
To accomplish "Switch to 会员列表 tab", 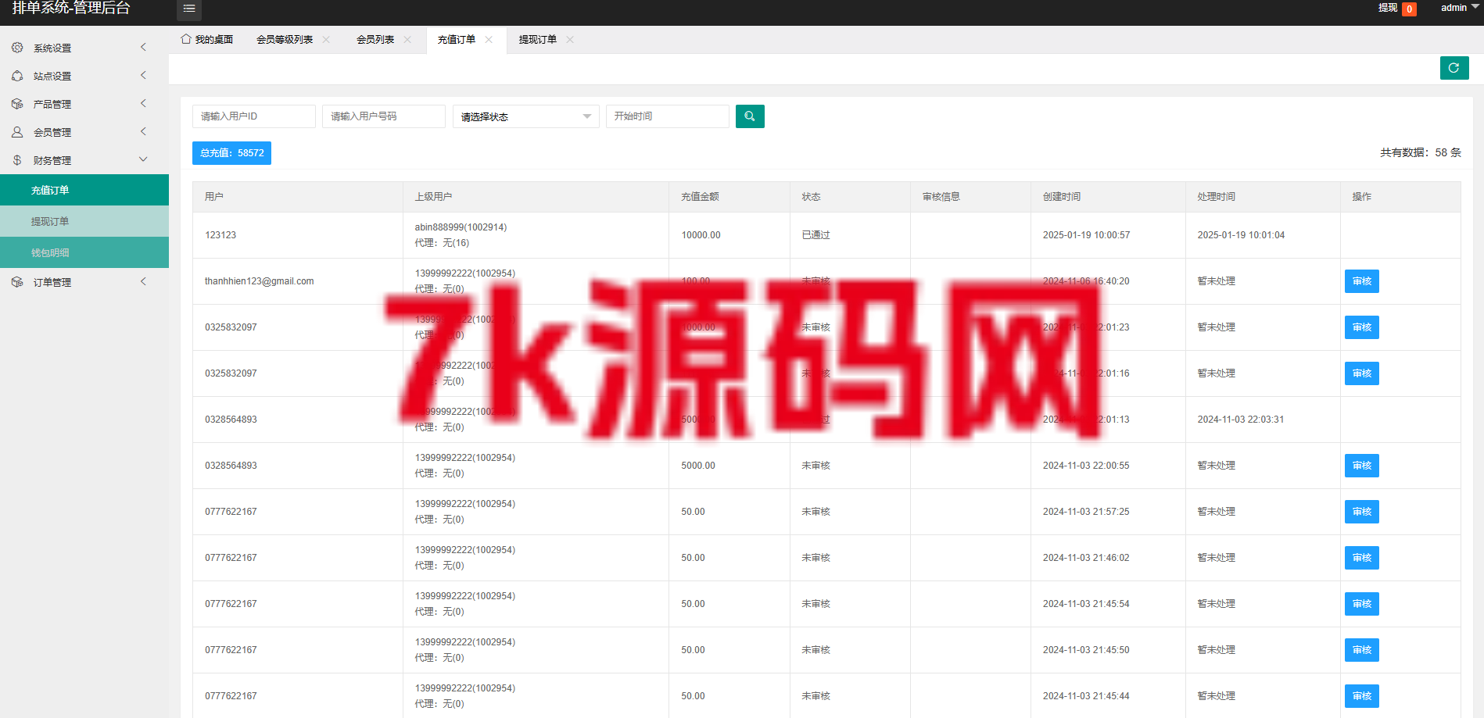I will (375, 40).
